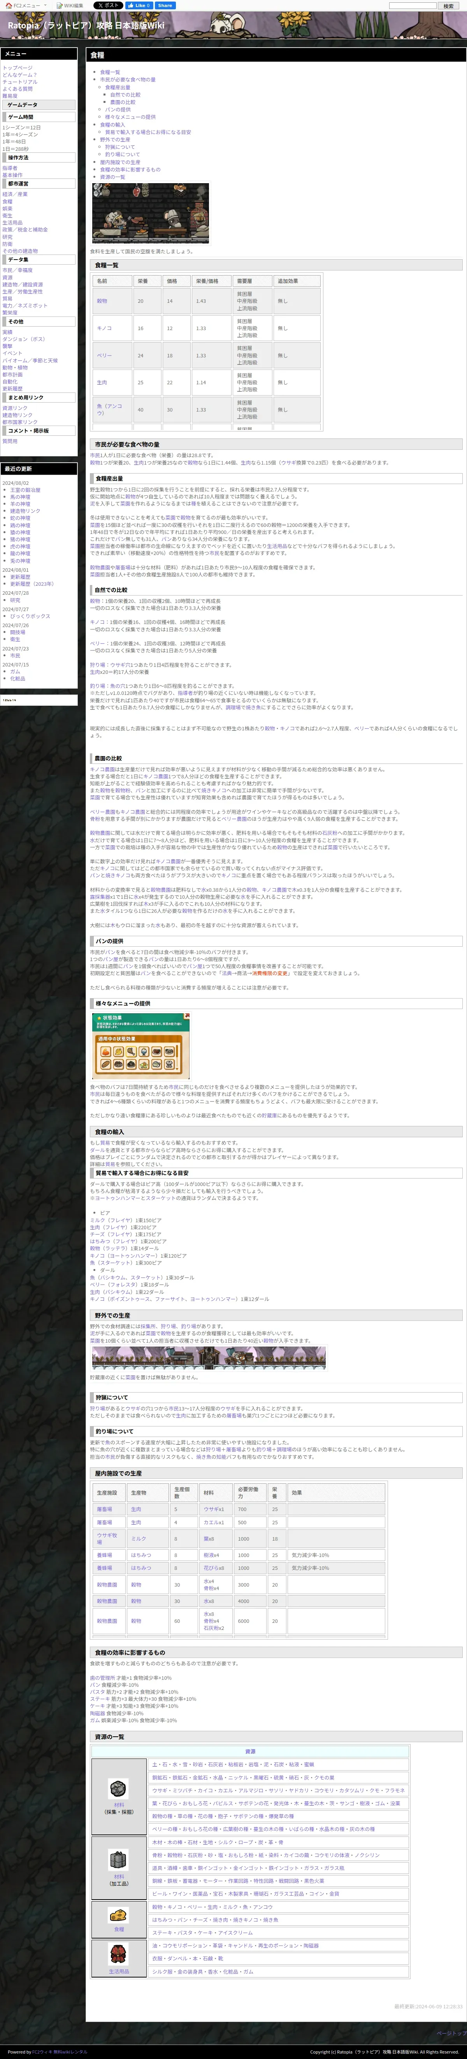This screenshot has height=2059, width=467.
Task: Open どんなゲーム? in the sidebar
Action: (x=20, y=75)
